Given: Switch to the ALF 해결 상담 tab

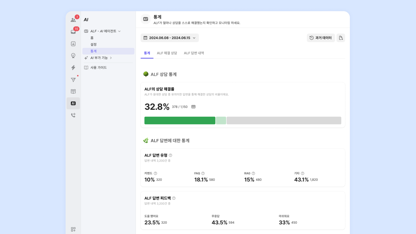Looking at the screenshot, I should 167,53.
